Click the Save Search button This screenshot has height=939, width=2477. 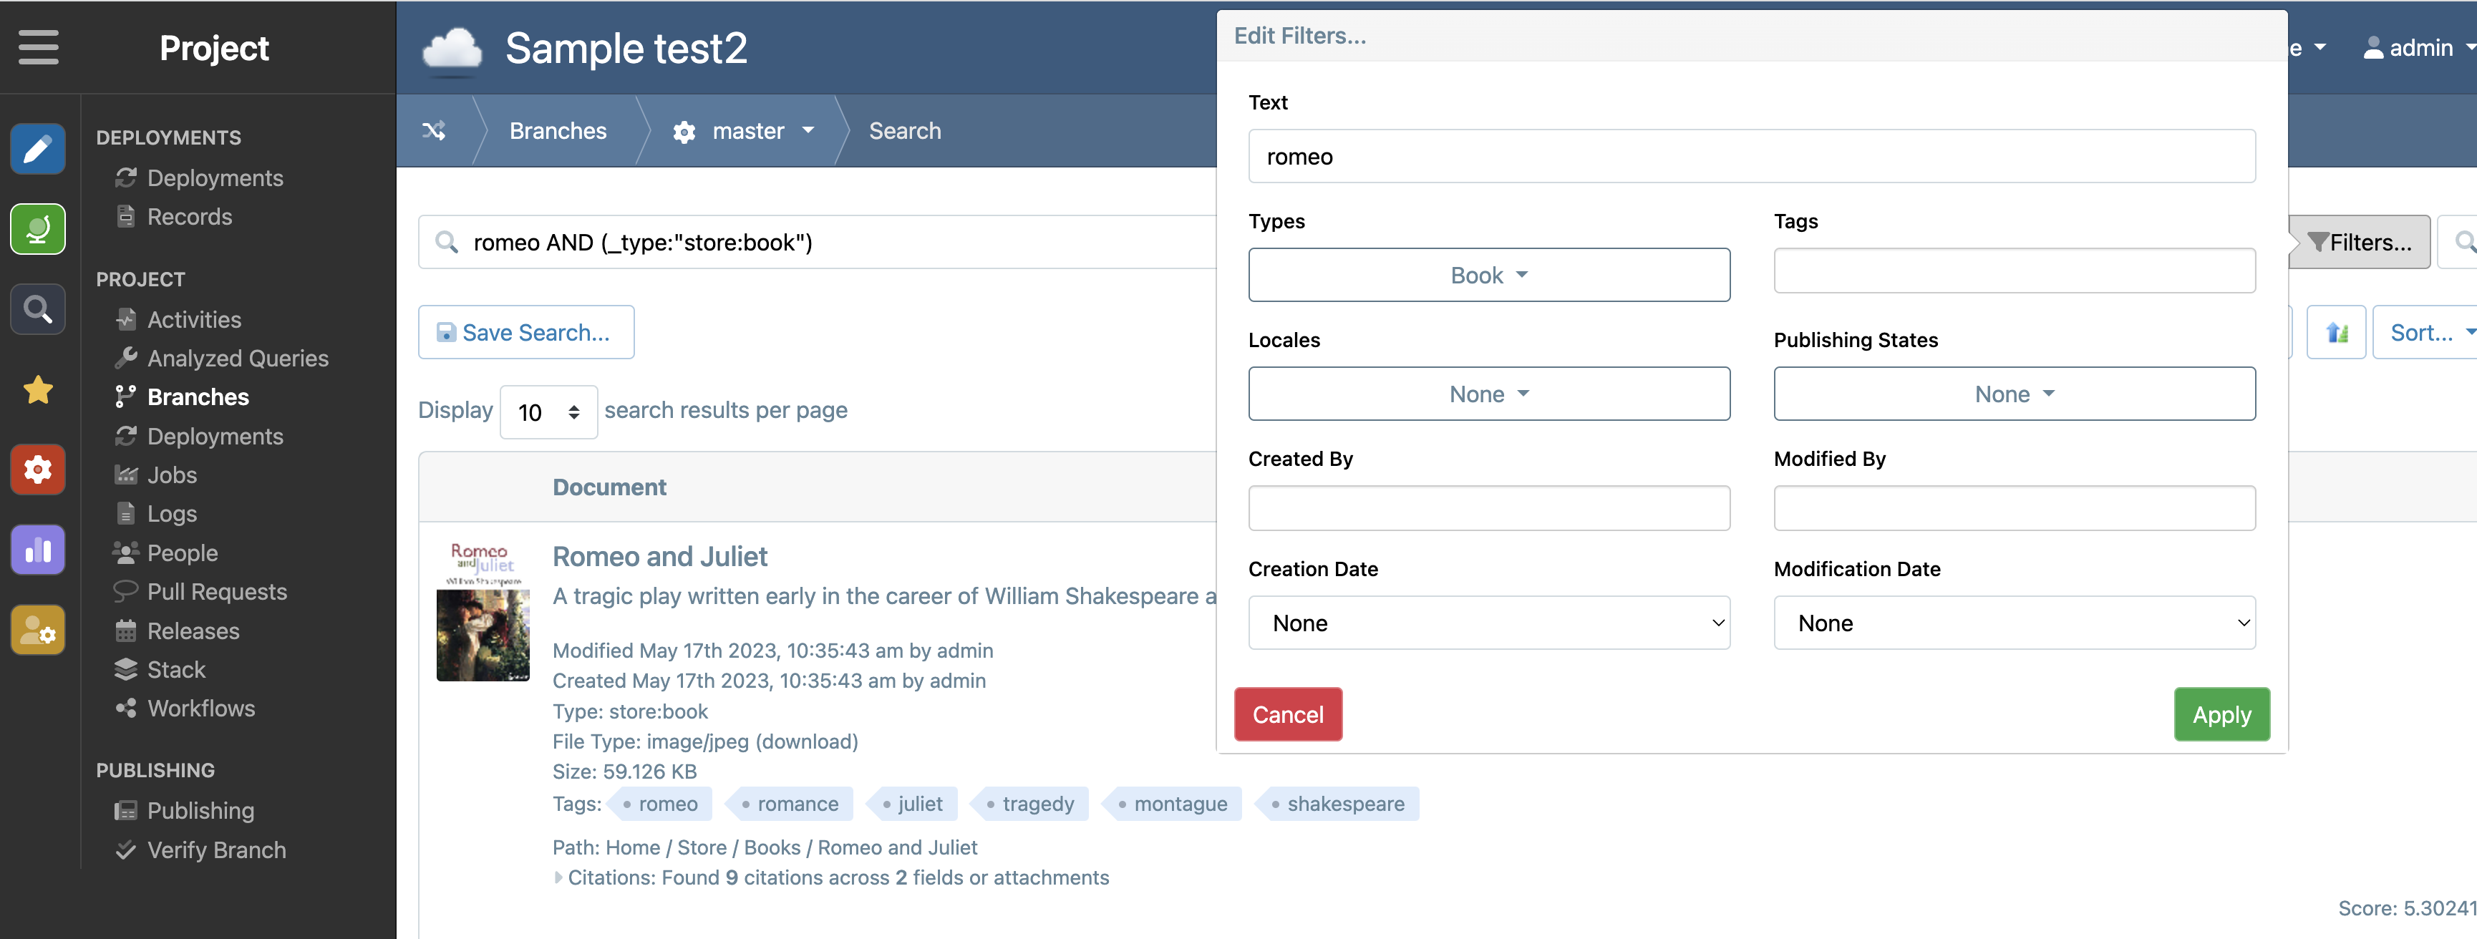point(526,331)
